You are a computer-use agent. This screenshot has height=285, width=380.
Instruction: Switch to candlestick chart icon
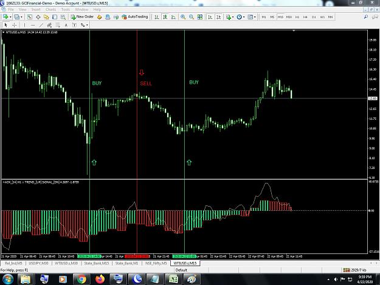tap(165, 17)
